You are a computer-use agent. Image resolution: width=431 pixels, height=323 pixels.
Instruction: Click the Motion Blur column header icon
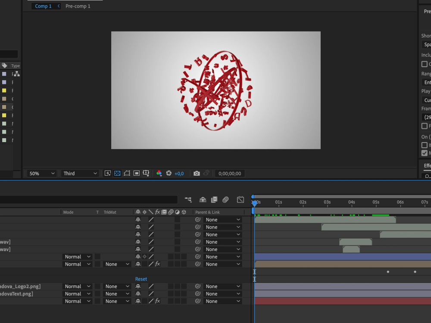tap(171, 212)
